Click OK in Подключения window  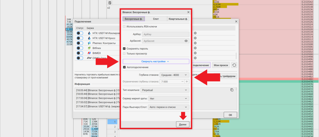[x=230, y=115]
